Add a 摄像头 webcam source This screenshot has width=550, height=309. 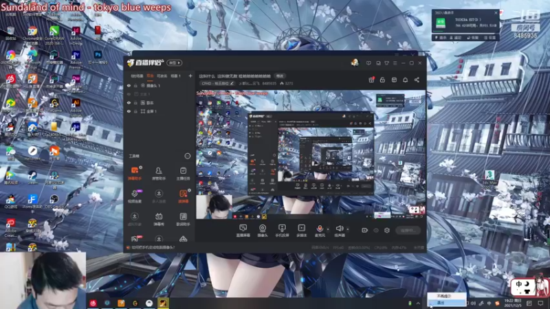(x=263, y=231)
